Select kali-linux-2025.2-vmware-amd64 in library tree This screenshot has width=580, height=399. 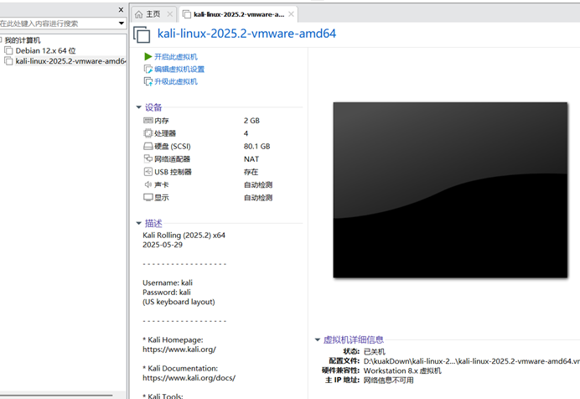70,61
